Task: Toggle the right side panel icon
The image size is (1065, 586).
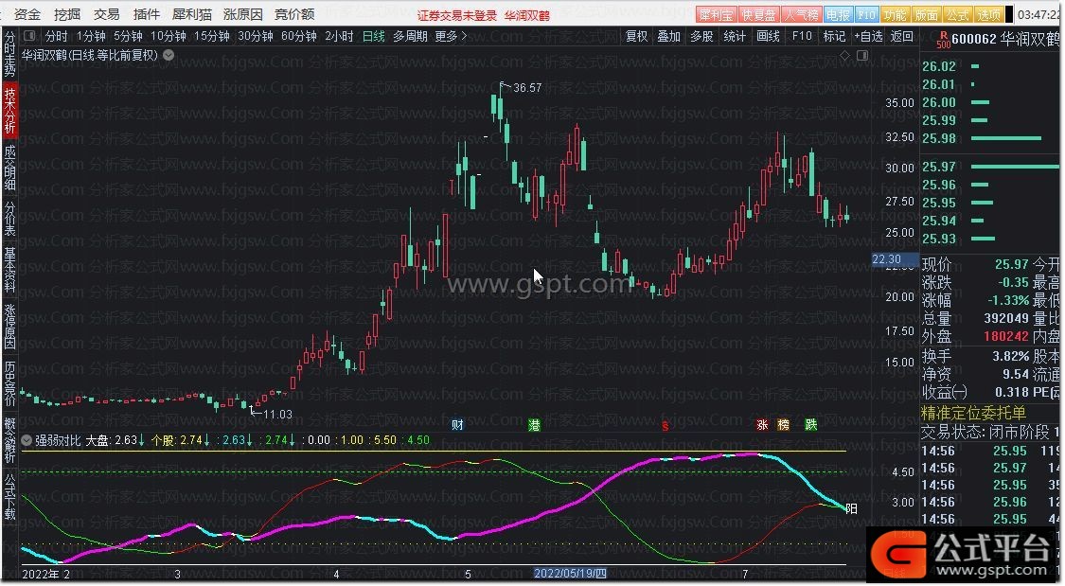Action: point(862,56)
